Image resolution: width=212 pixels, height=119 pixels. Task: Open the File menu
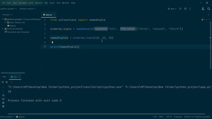pyautogui.click(x=4, y=3)
